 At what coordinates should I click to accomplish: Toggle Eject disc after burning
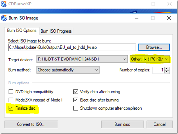point(76,100)
